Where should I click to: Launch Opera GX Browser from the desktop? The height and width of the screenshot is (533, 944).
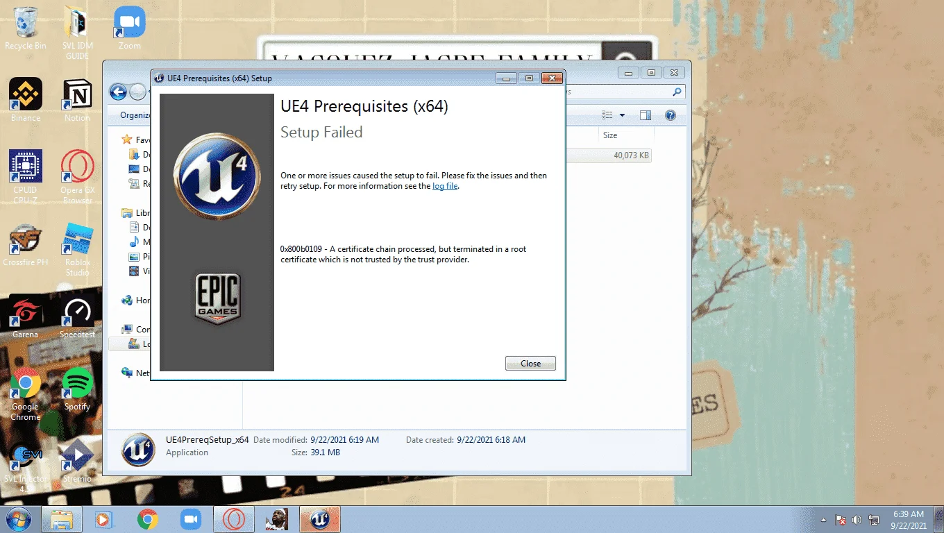click(x=78, y=177)
